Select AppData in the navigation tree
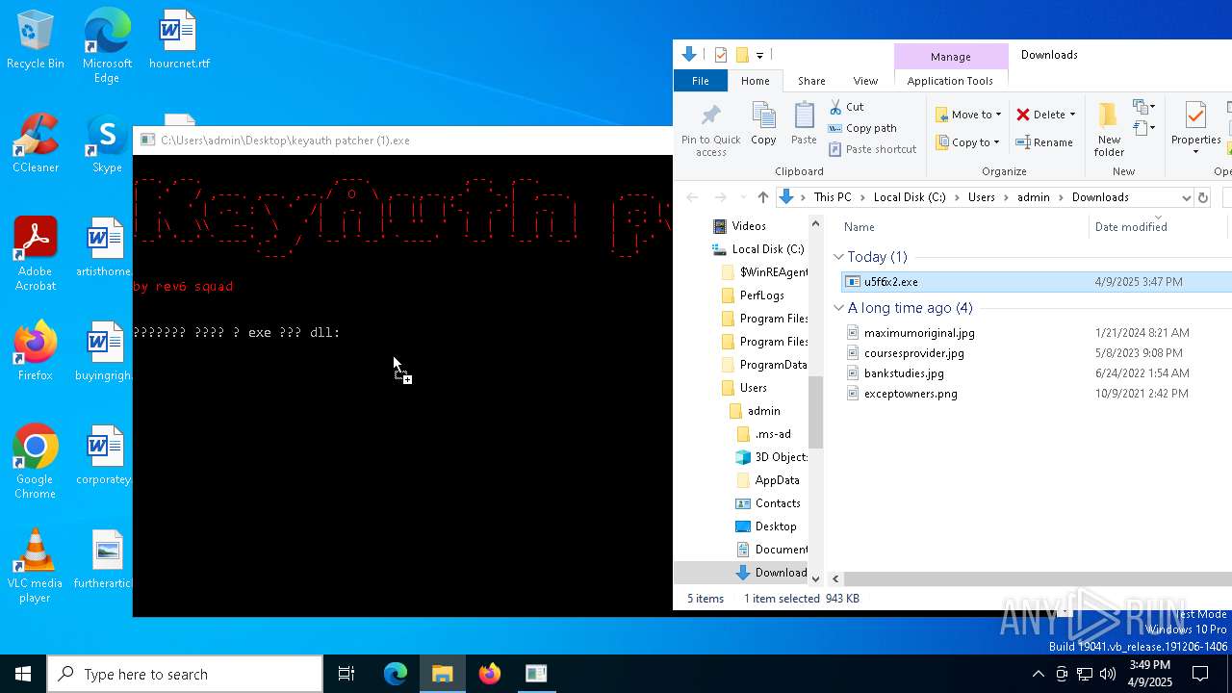Viewport: 1232px width, 693px height. click(776, 480)
